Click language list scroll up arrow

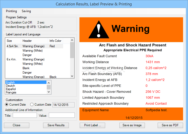(49, 83)
